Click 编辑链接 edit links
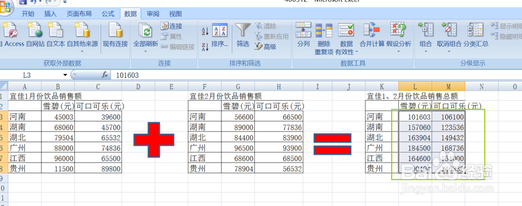522x206 pixels. 177,47
